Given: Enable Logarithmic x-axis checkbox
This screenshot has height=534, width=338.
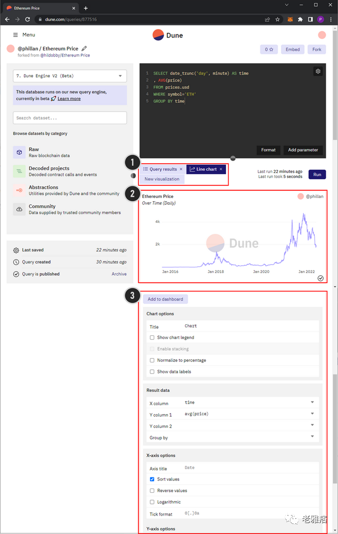Looking at the screenshot, I should (x=152, y=502).
